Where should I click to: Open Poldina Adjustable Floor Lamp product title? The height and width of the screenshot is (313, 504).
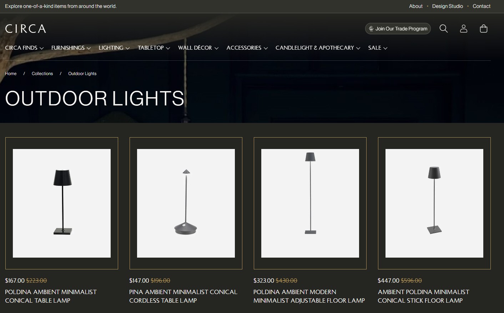(309, 296)
